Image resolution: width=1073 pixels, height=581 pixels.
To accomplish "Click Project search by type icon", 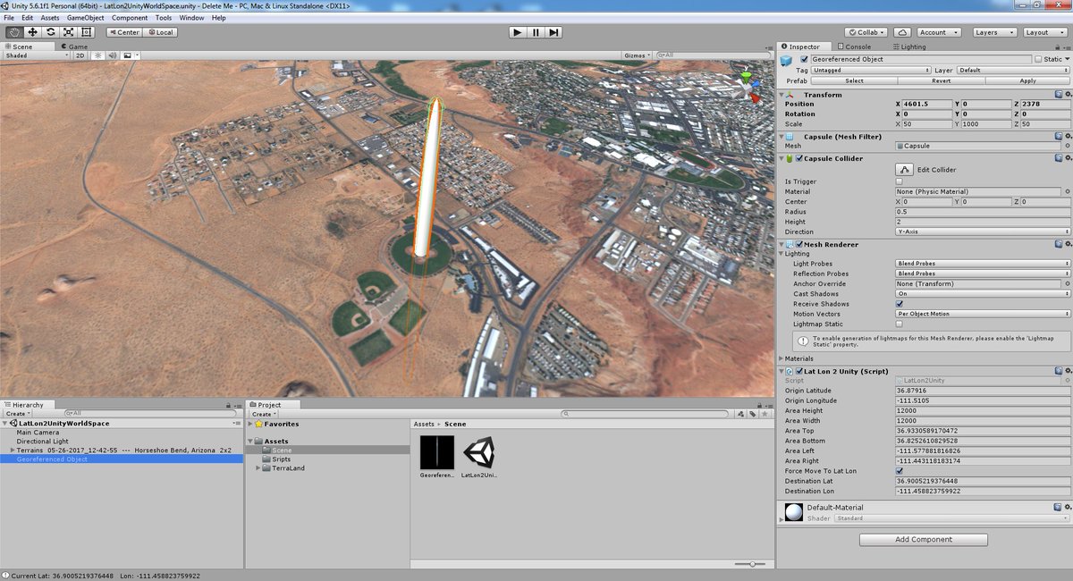I will point(740,414).
